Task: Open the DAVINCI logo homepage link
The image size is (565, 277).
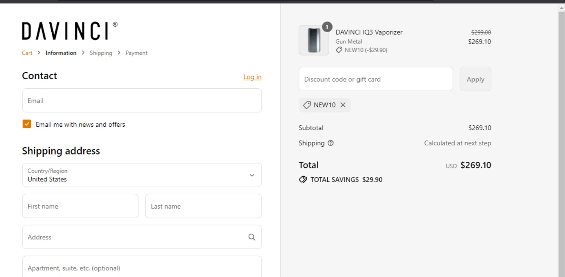Action: [x=70, y=31]
